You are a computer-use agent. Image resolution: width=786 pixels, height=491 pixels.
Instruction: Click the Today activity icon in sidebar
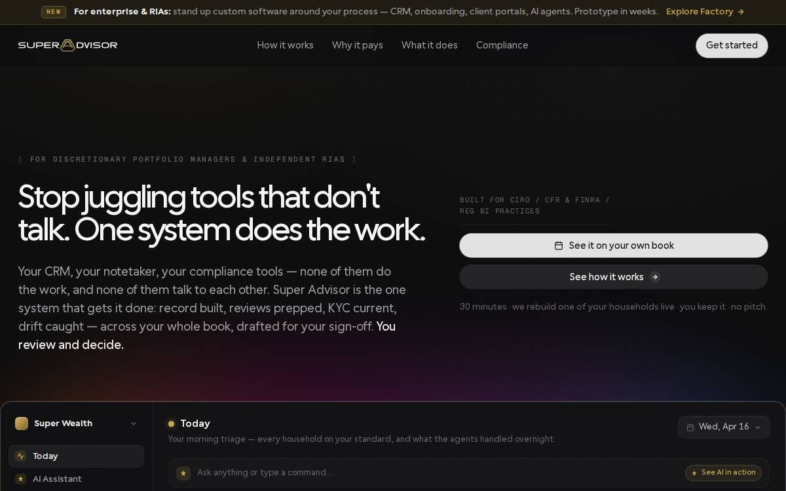[x=21, y=456]
